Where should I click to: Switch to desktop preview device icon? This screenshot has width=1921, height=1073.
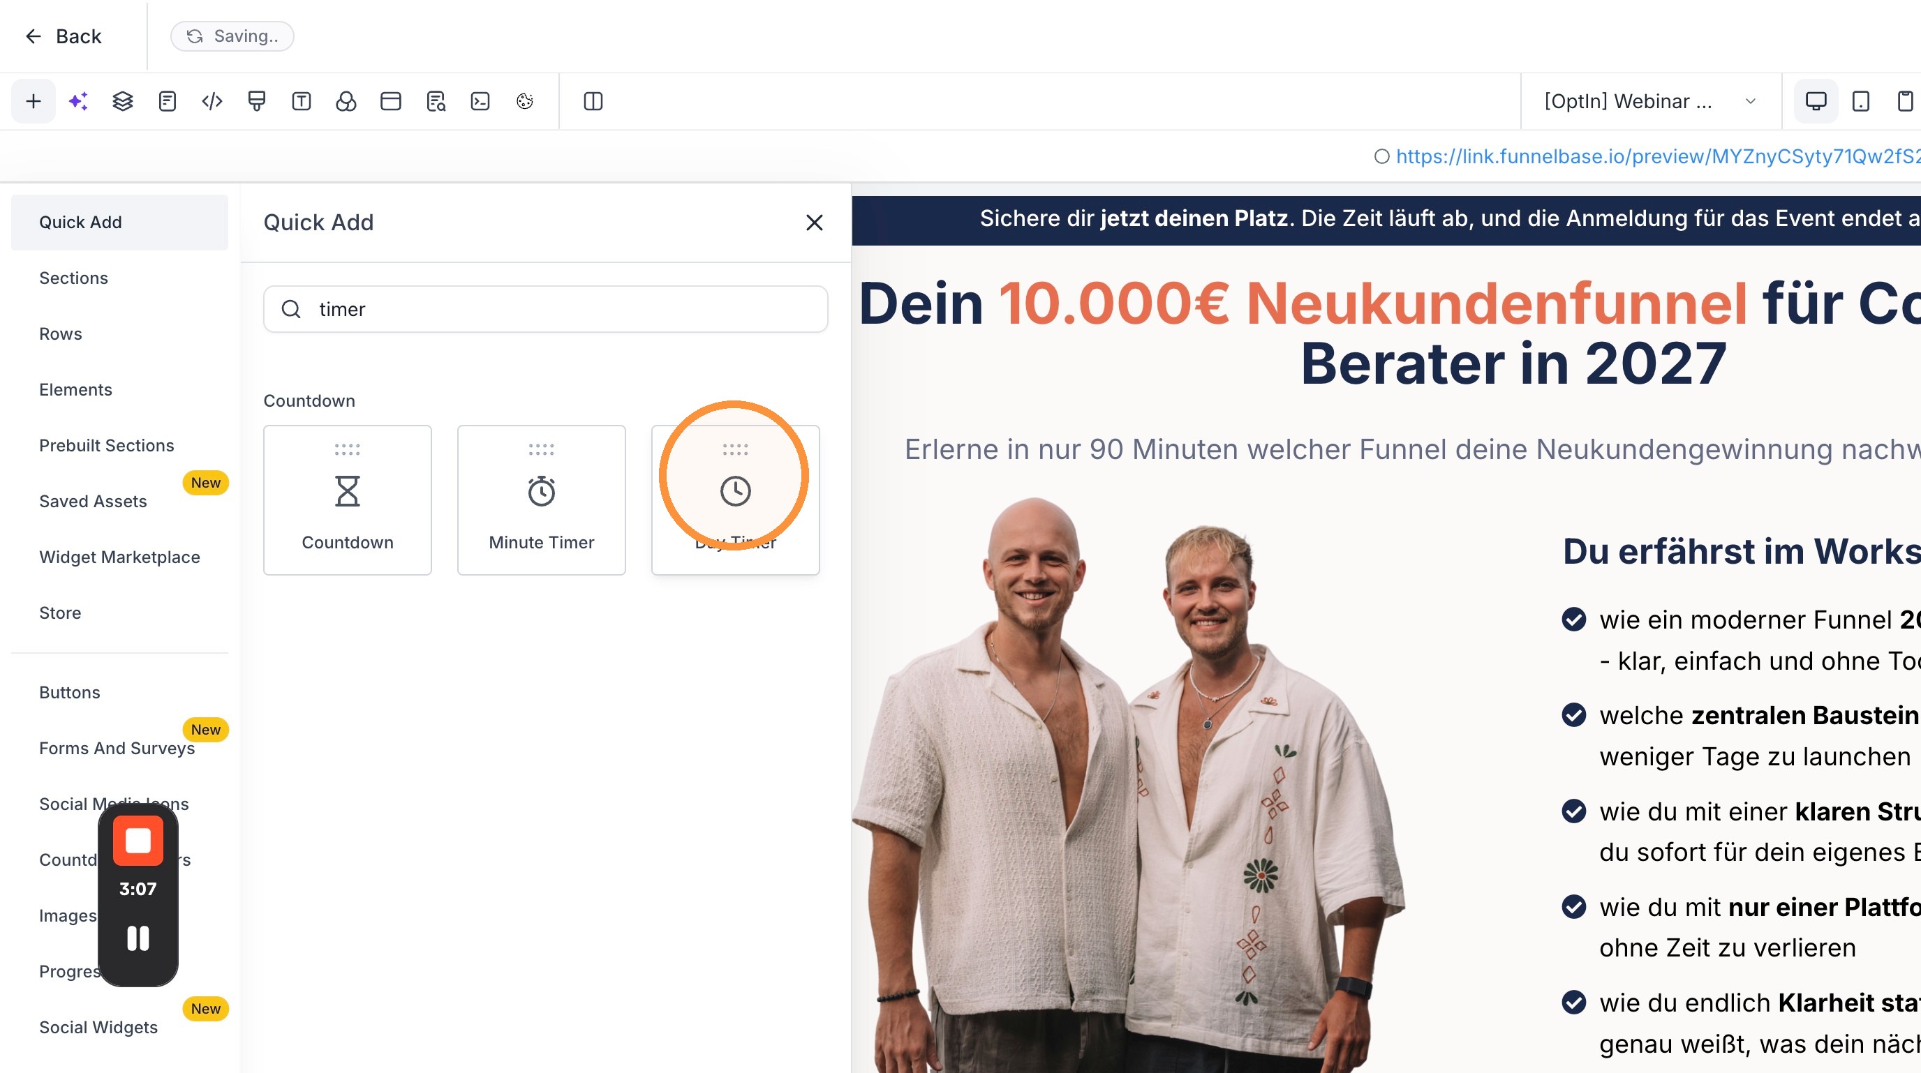pyautogui.click(x=1816, y=101)
